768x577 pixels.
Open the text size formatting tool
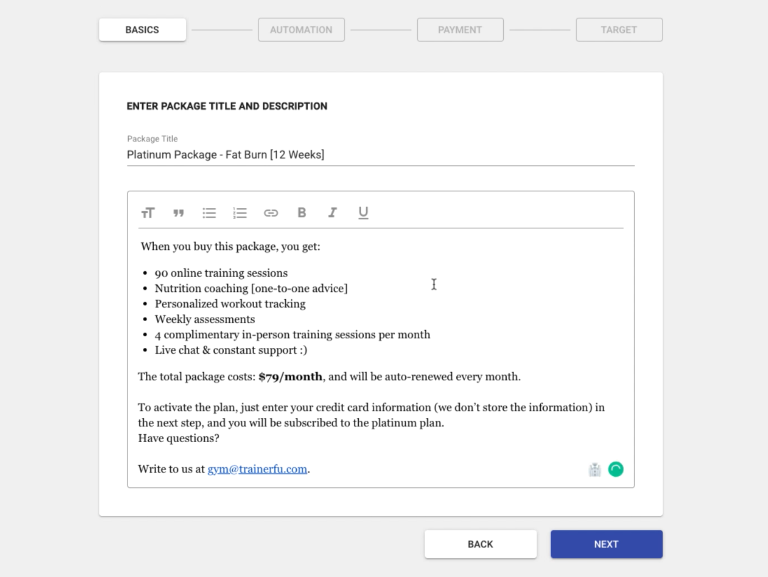pos(147,213)
